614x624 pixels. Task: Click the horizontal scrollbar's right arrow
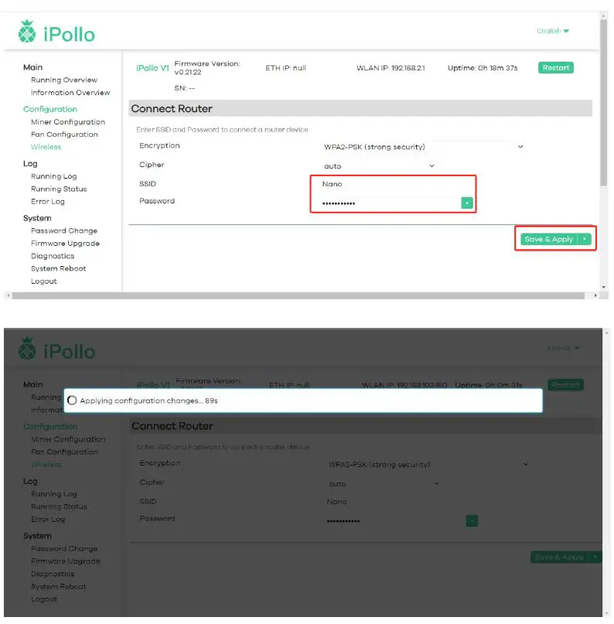pos(595,295)
